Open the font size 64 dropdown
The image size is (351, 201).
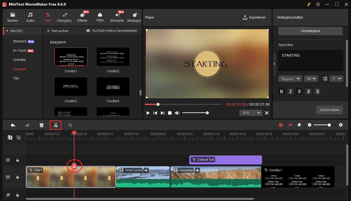pyautogui.click(x=311, y=78)
